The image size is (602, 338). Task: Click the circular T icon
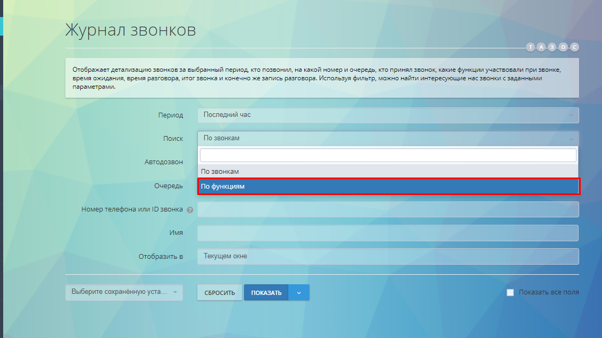[x=531, y=47]
